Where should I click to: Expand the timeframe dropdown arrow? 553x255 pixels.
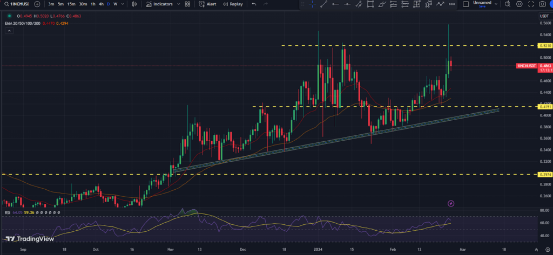pyautogui.click(x=123, y=4)
